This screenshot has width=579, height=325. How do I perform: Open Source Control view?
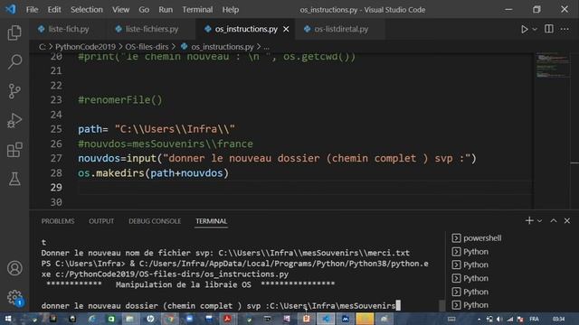tap(14, 91)
